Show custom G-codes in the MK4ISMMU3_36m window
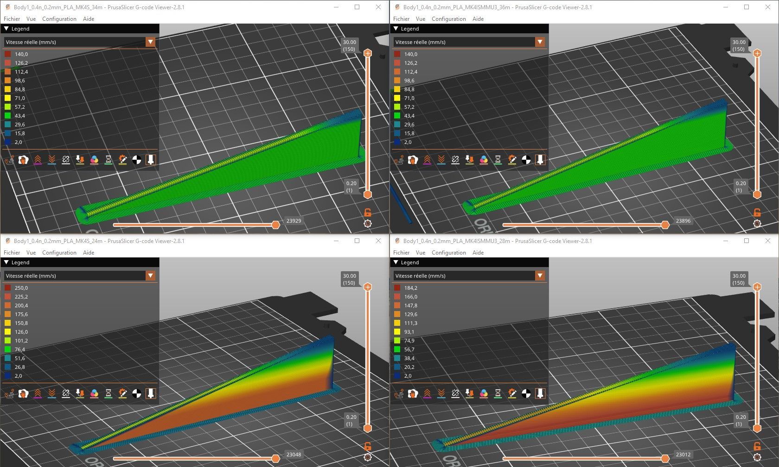The height and width of the screenshot is (467, 779). (x=512, y=160)
